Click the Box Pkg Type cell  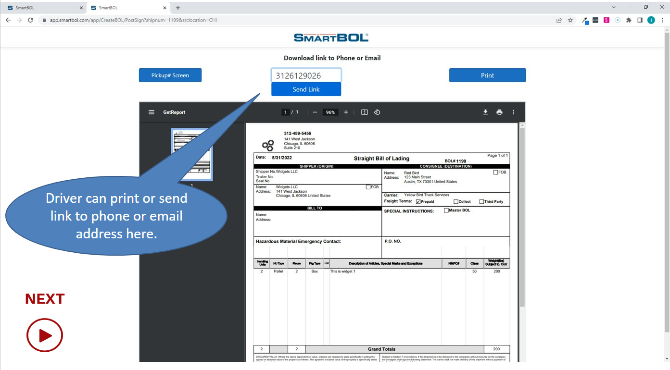(315, 271)
